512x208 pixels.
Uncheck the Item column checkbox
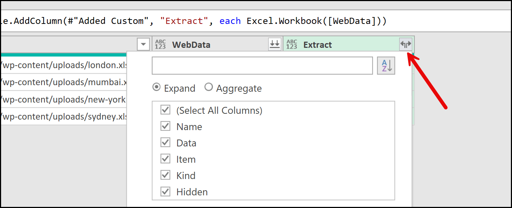166,159
